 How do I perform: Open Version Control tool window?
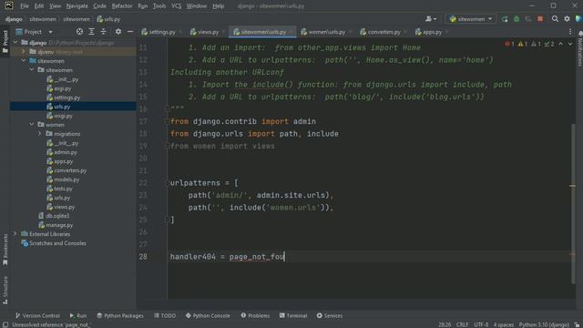click(x=37, y=316)
